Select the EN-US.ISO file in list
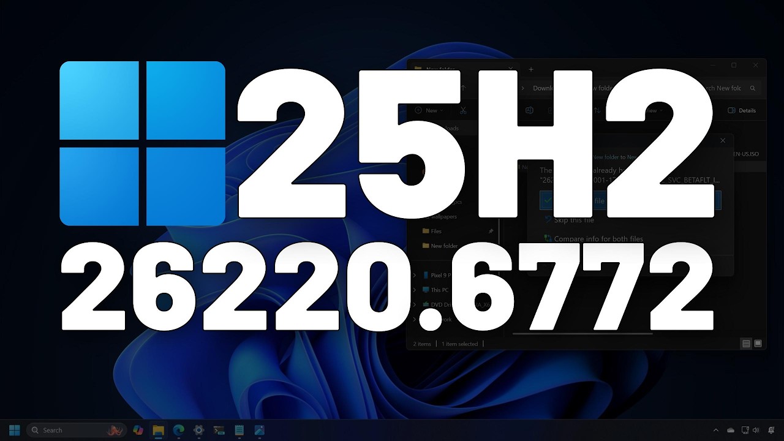 coord(745,154)
